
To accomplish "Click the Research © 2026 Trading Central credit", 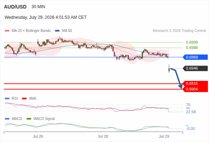I will pyautogui.click(x=179, y=31).
